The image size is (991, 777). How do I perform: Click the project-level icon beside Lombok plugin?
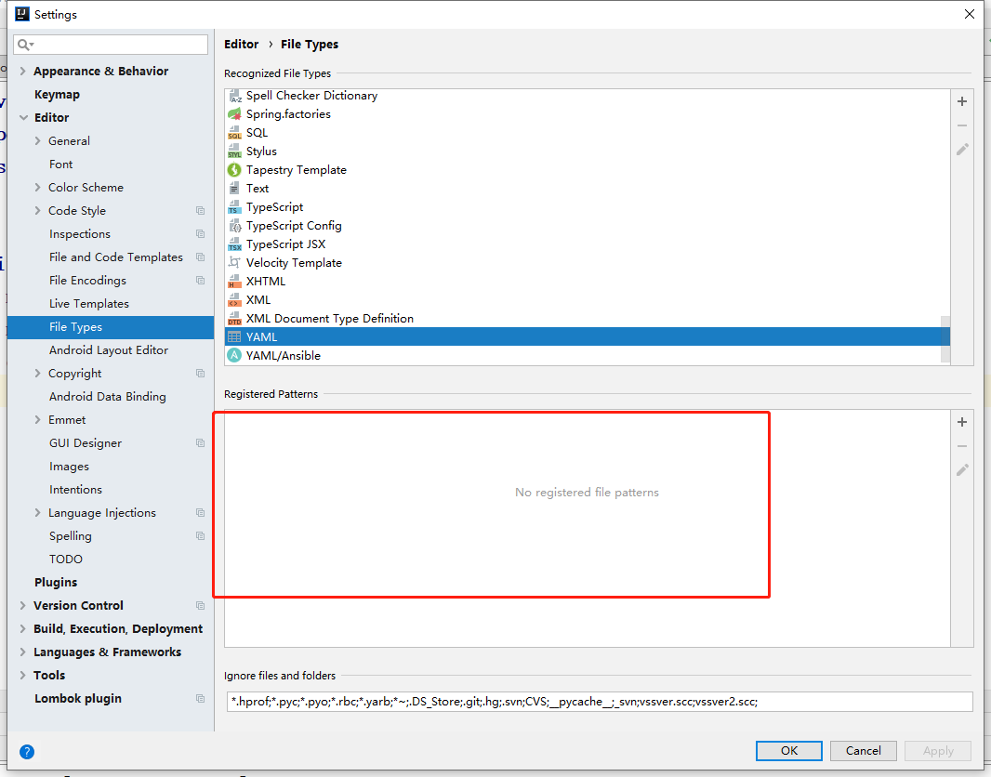point(201,699)
